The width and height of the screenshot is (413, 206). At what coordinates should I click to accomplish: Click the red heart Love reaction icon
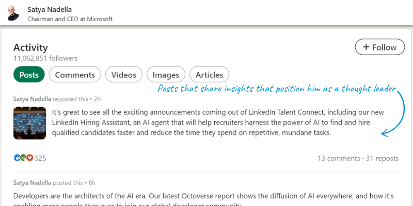click(x=29, y=158)
